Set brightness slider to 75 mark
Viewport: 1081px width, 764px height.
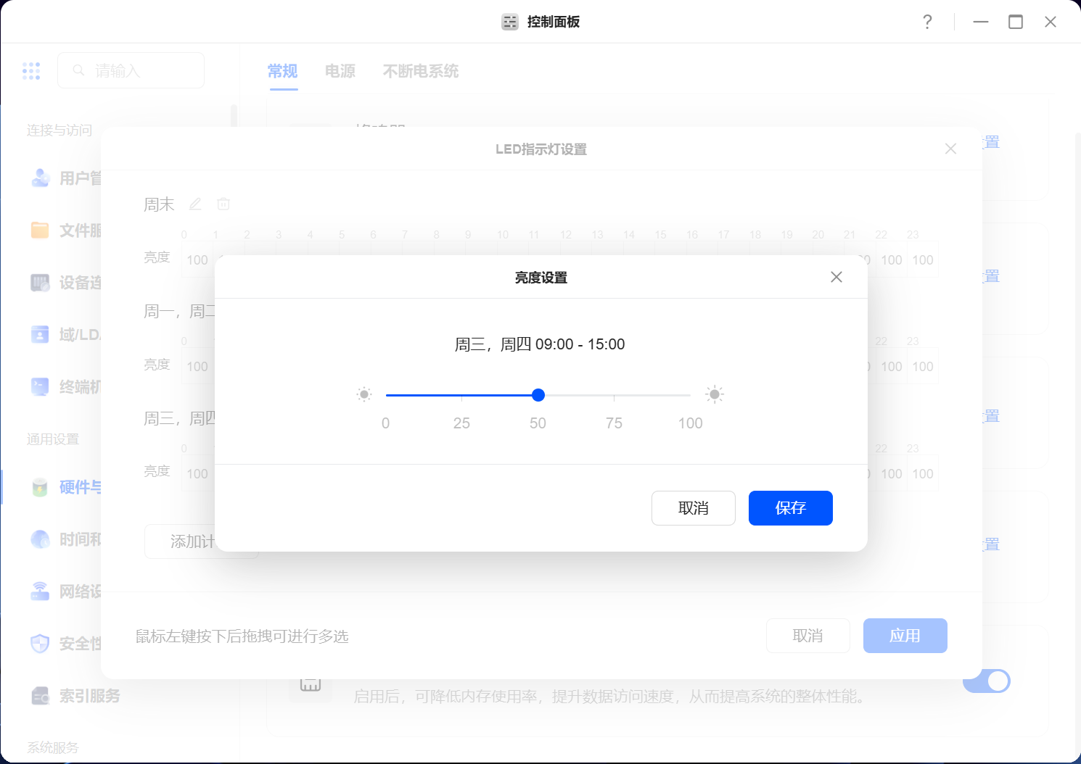pos(614,396)
